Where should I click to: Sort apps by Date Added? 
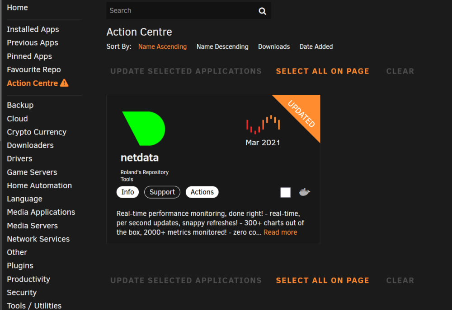(316, 46)
